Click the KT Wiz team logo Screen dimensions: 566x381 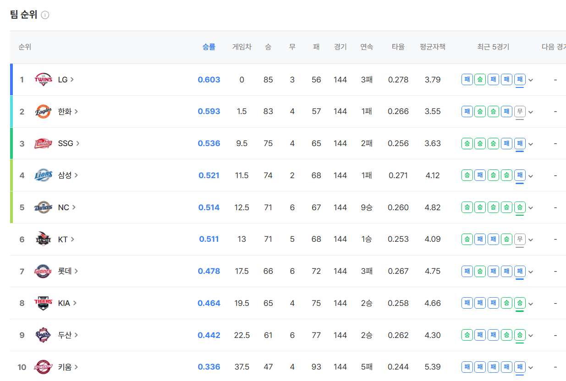(x=44, y=239)
